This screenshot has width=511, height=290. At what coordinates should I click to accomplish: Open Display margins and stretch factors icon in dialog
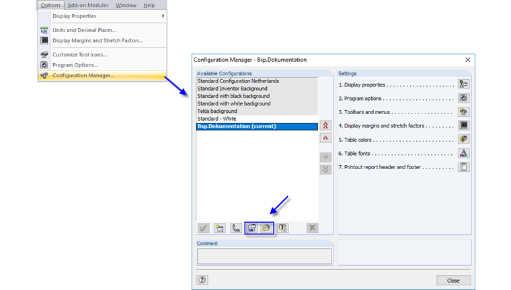[463, 126]
